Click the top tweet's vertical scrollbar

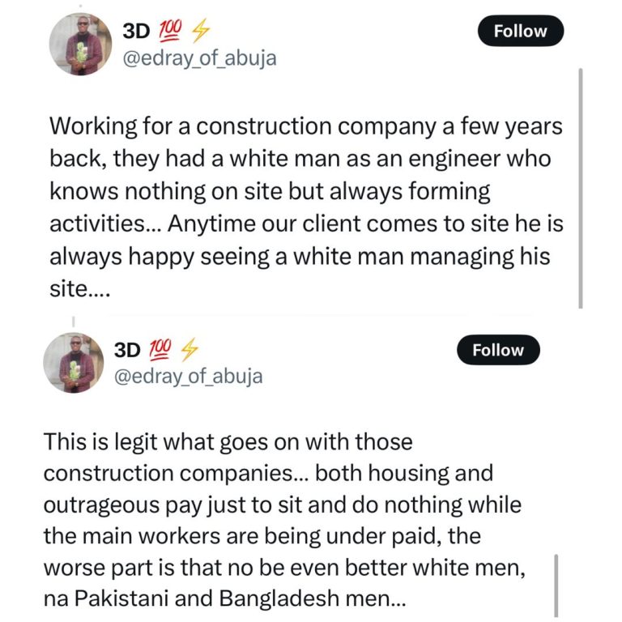580,186
